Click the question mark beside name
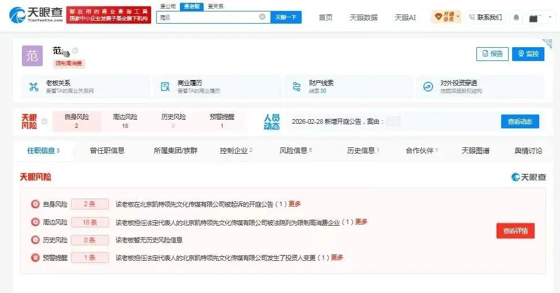 (75, 51)
